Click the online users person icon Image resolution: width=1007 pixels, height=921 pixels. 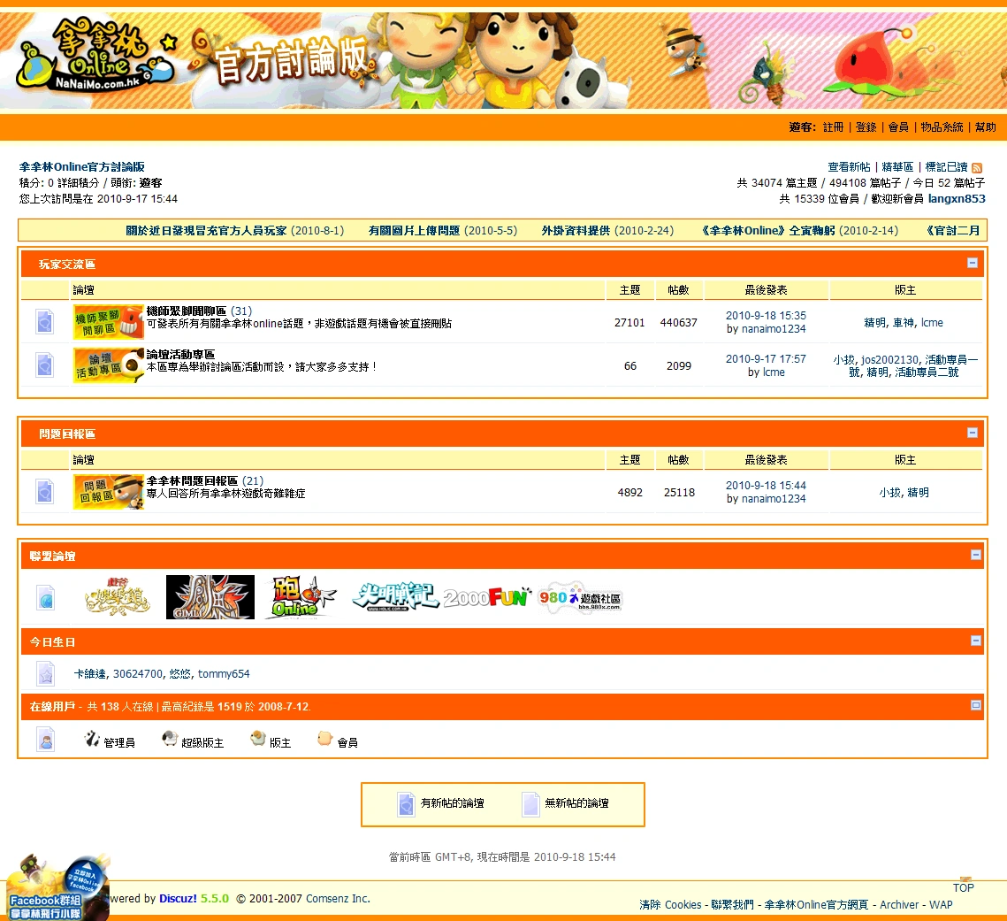click(x=45, y=739)
